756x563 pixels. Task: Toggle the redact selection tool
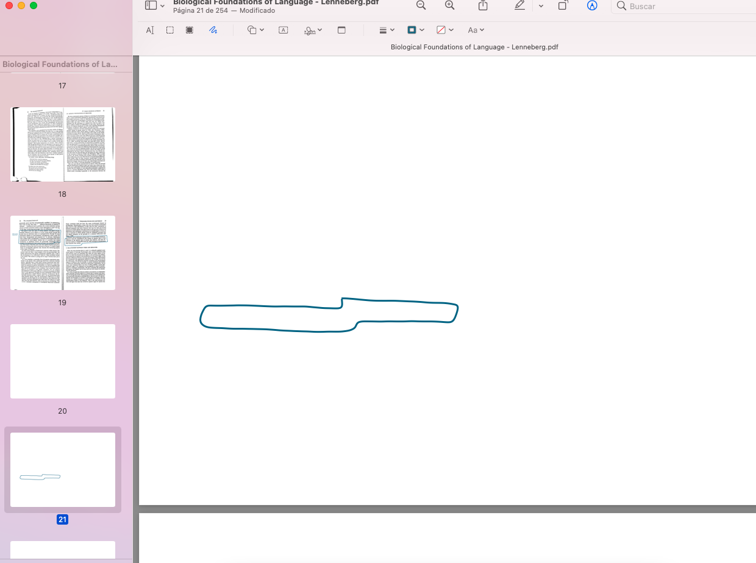coord(190,30)
